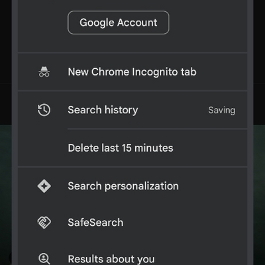Open the Search history entry text

pyautogui.click(x=103, y=110)
